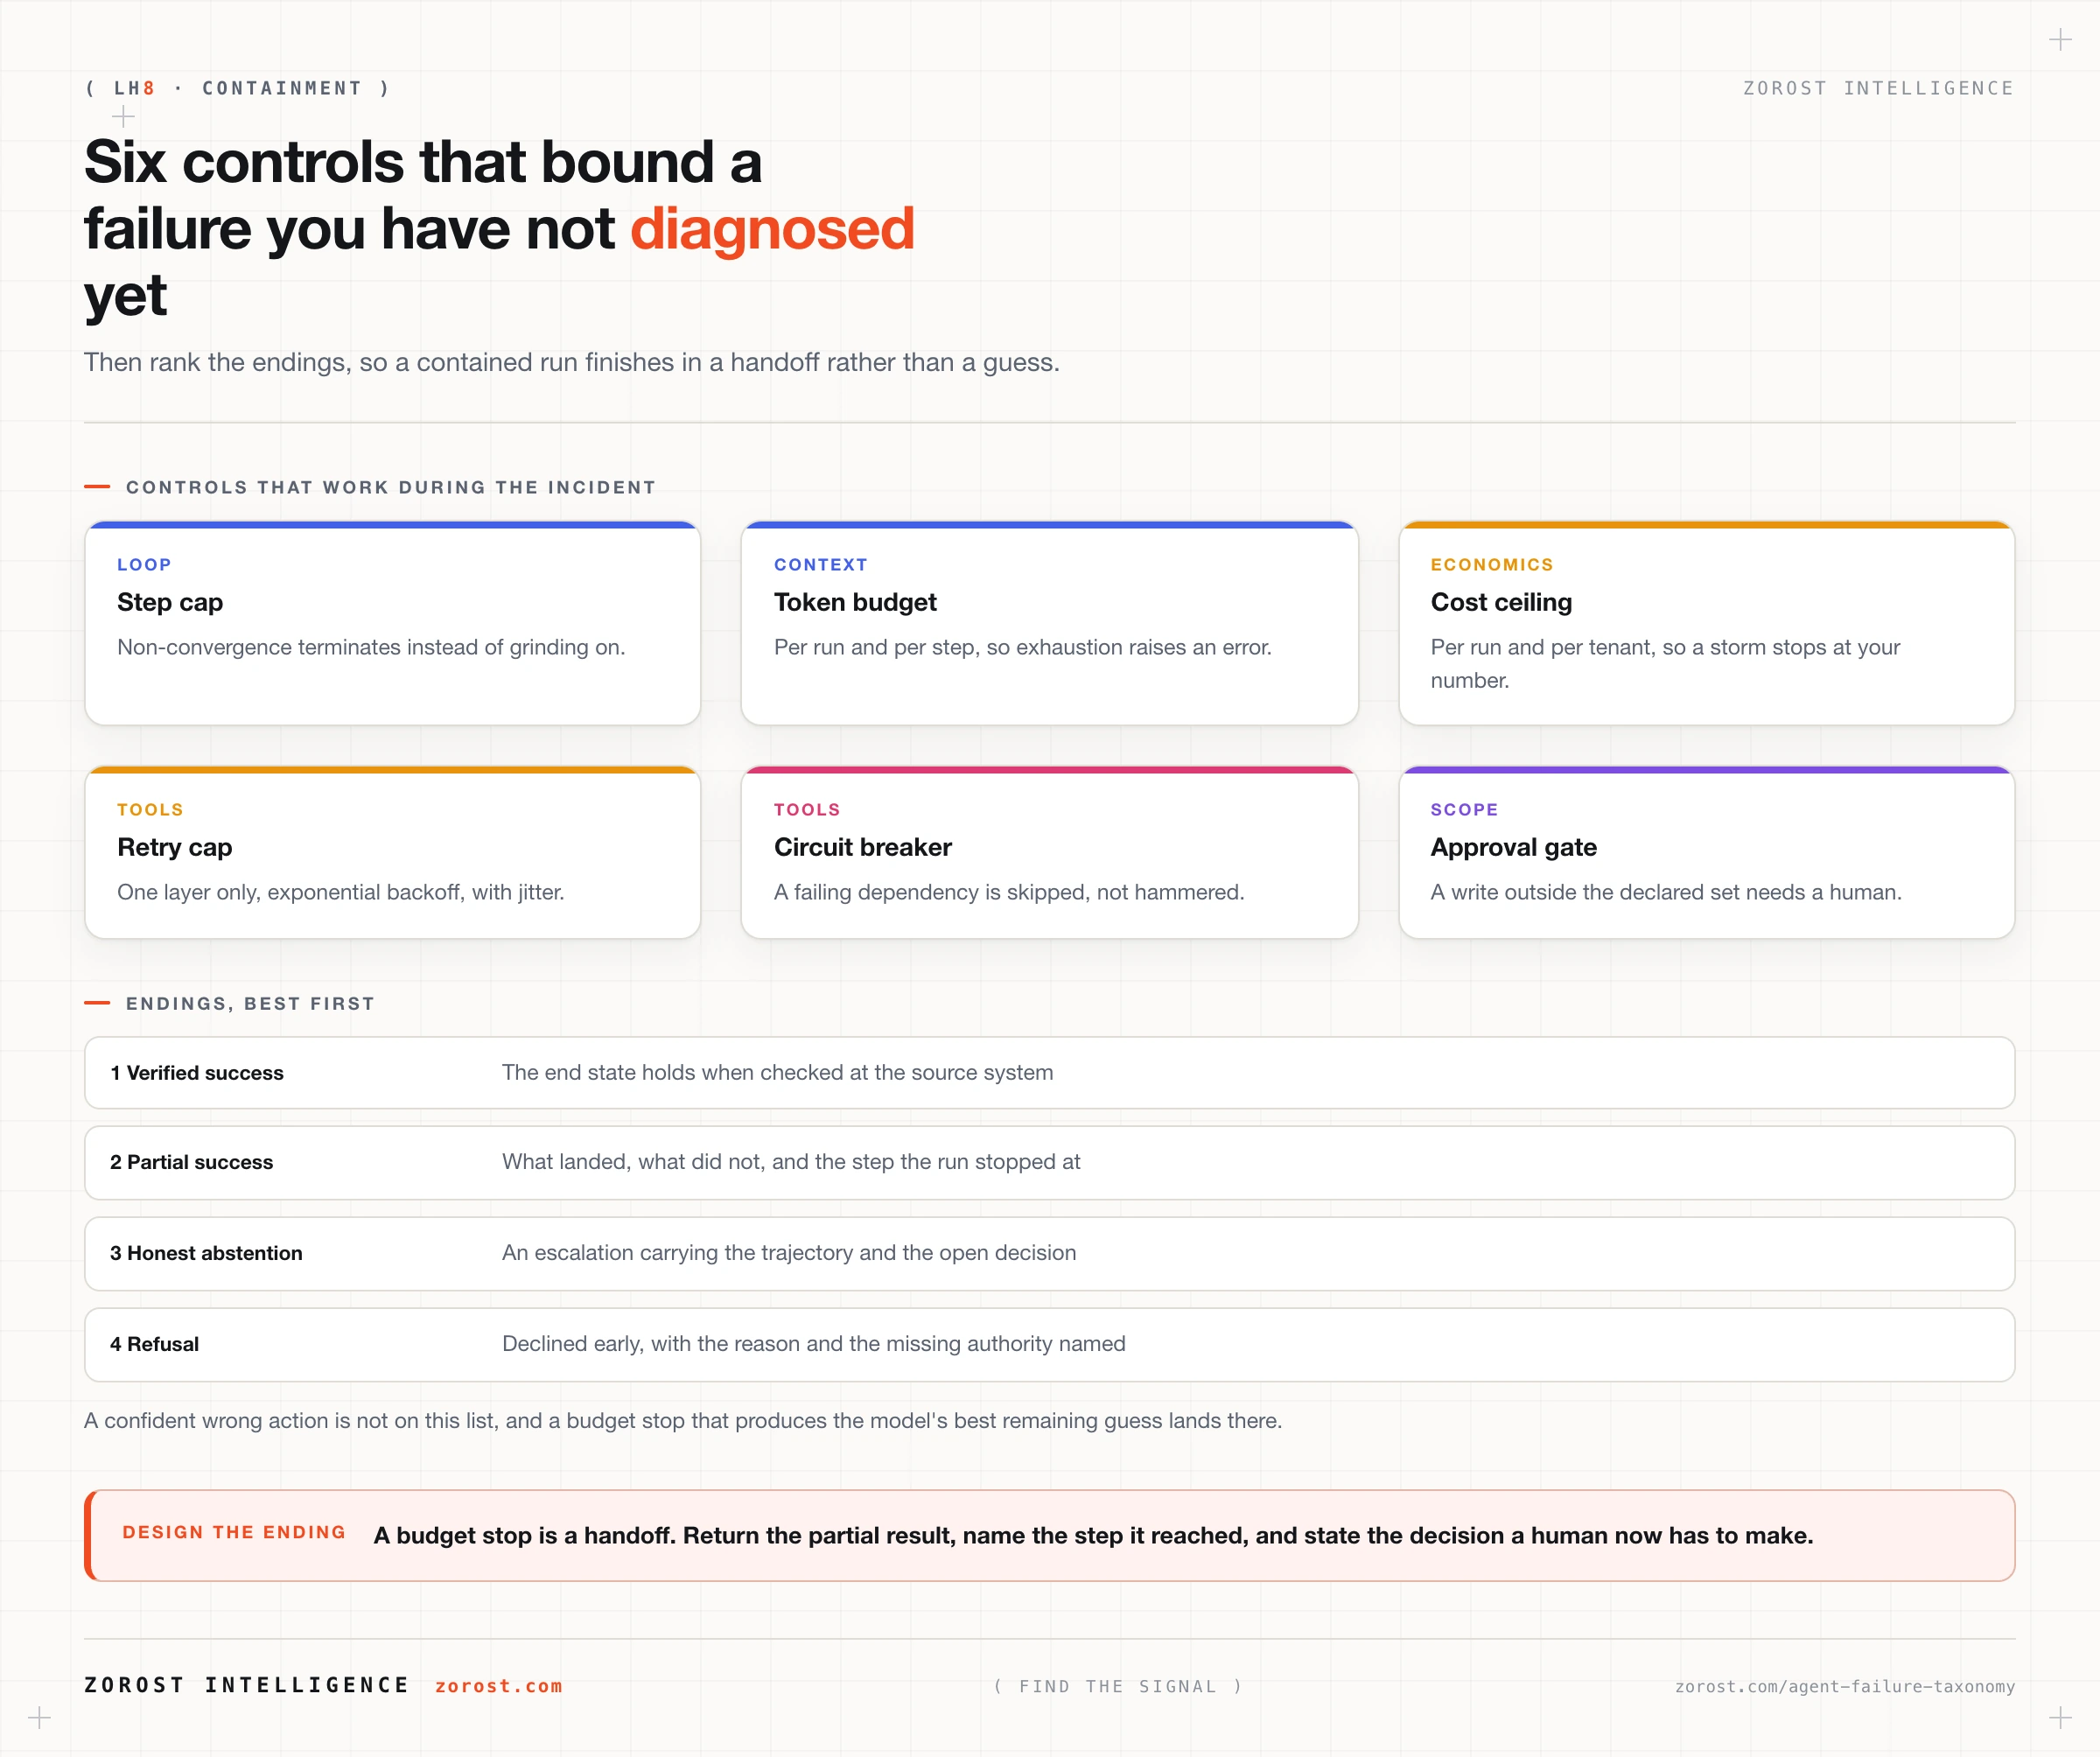
Task: Select the Circuit breaker card
Action: 1049,852
